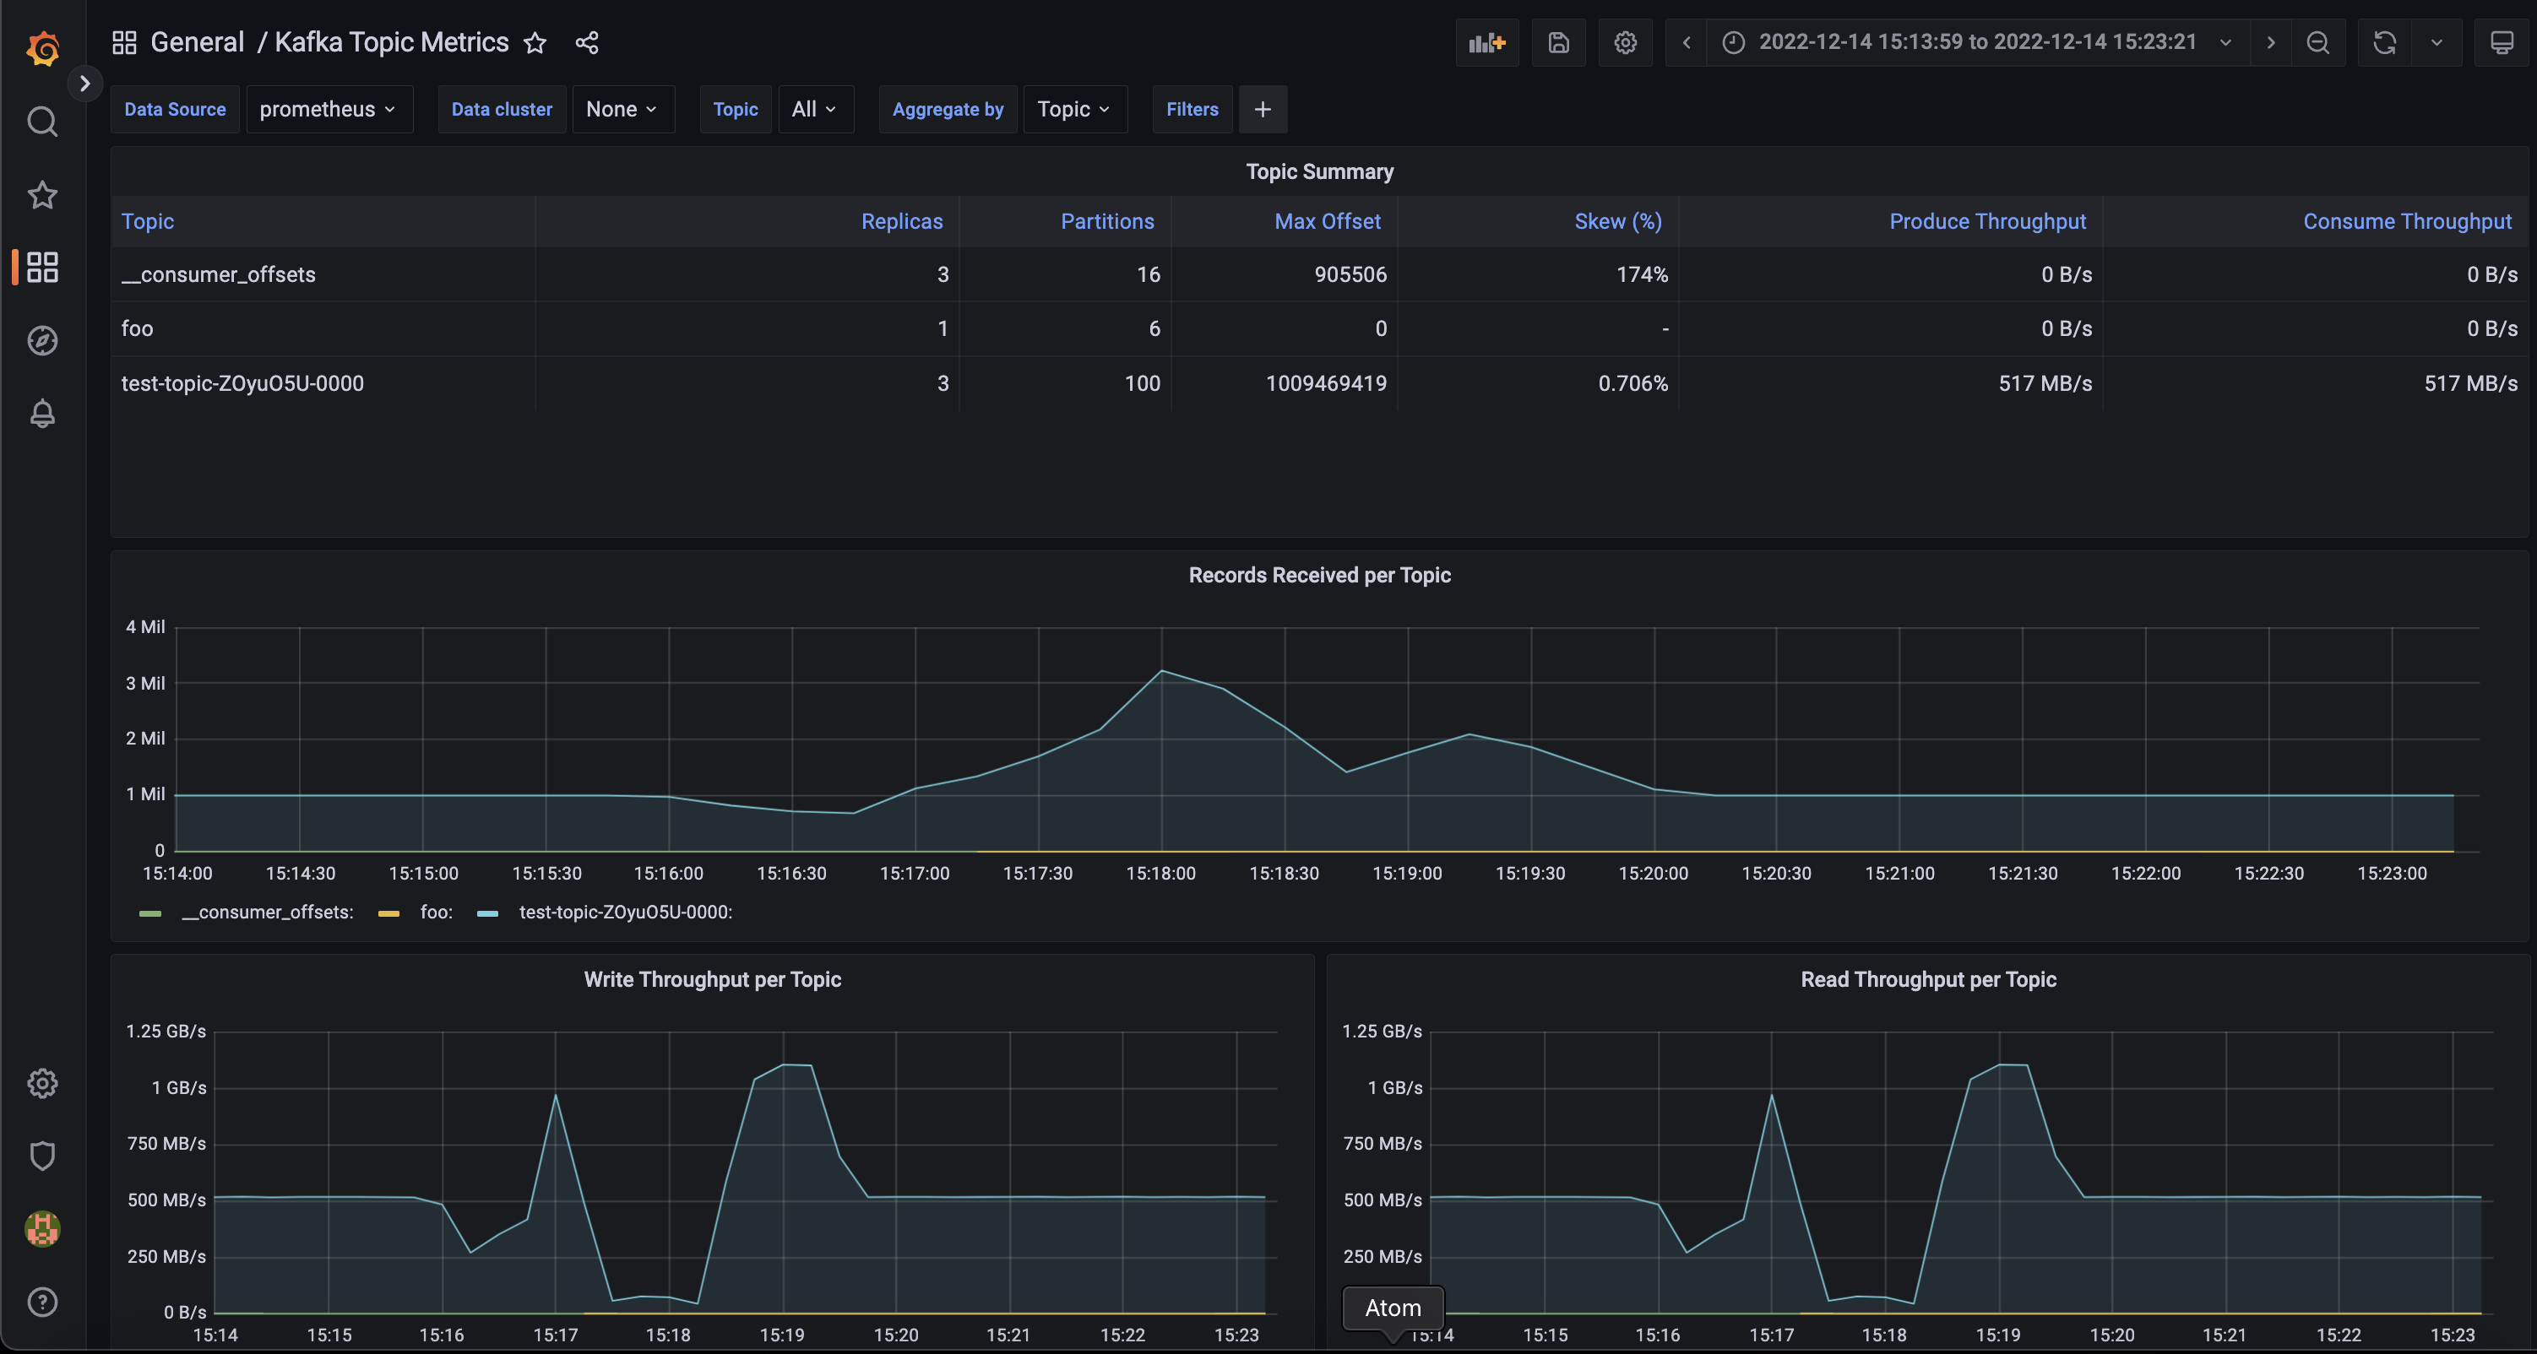Toggle the test-topic-ZOyuO5U-0000 legend series
Screen dimensions: 2537x1354
(626, 912)
